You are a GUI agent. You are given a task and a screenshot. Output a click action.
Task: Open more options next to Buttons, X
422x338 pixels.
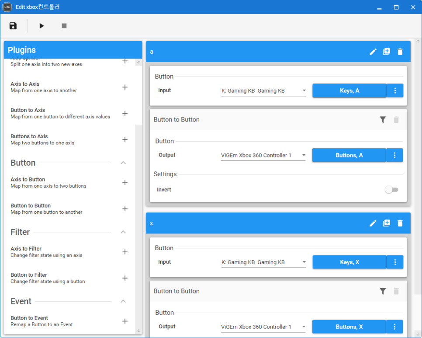coord(395,327)
